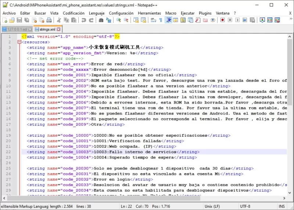Open Find with the binoculars icon
294x210 pixels.
coord(101,20)
